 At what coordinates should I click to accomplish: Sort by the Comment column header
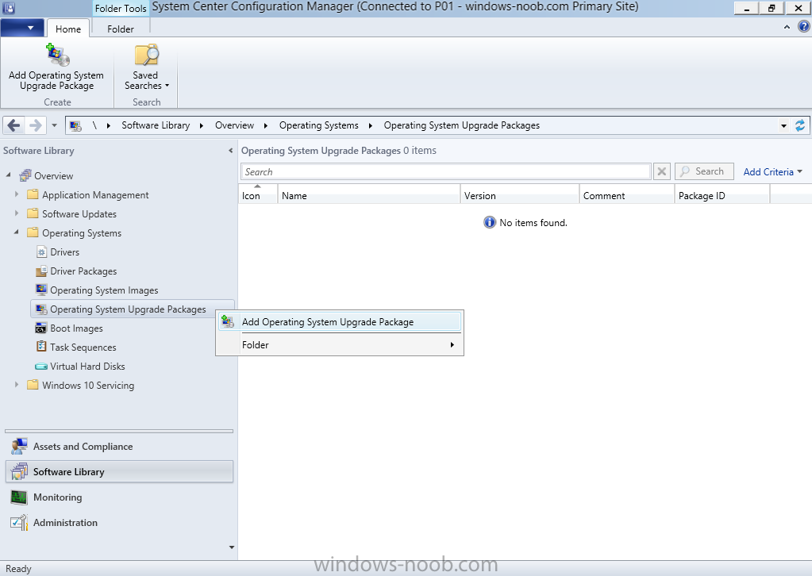(x=626, y=196)
